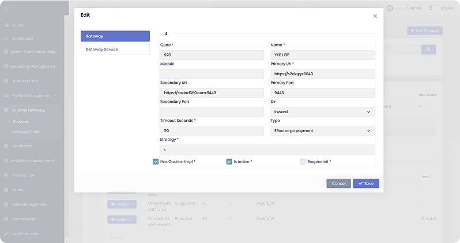This screenshot has height=243, width=460.
Task: Enable the Require Init checkbox
Action: (303, 162)
